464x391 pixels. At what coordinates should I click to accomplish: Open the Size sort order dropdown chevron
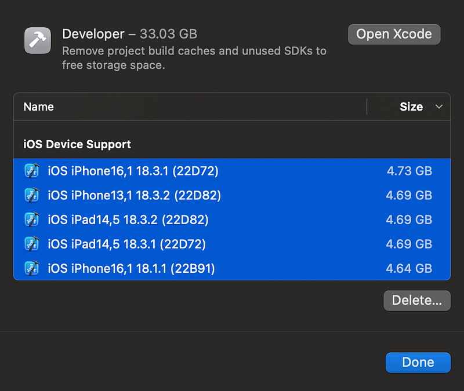tap(438, 107)
